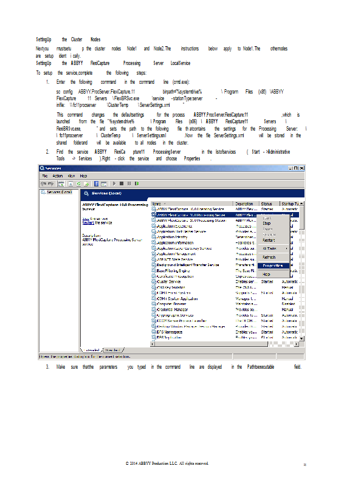Viewport: 344px width, 486px height.
Task: Toggle the Show/Hide Action Pane toolbar icon
Action: (x=104, y=183)
